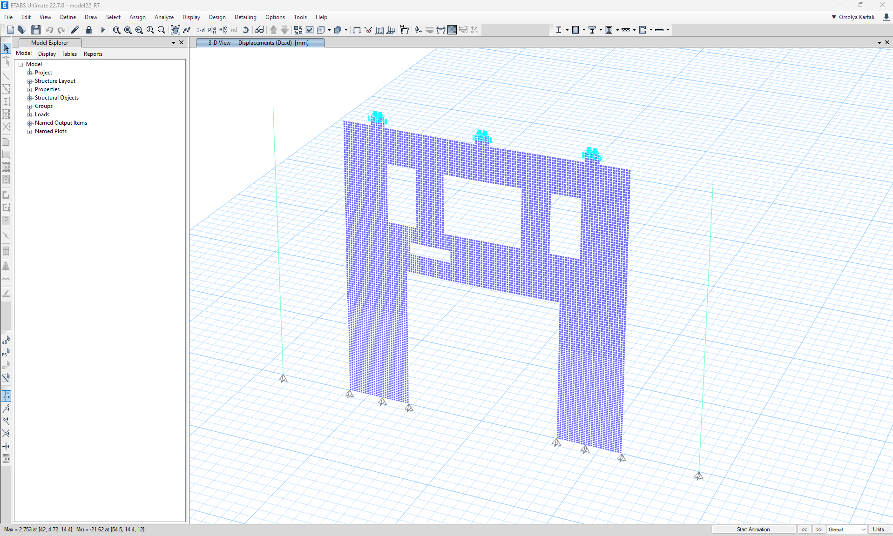Switch to the Tables tab
This screenshot has height=536, width=893.
[x=69, y=54]
